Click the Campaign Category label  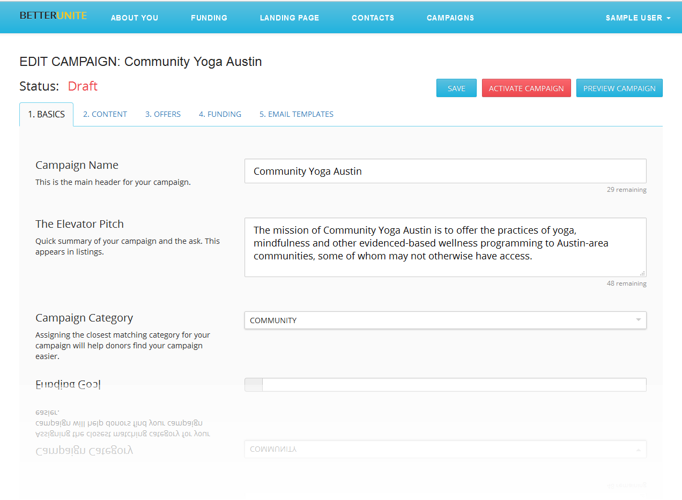tap(84, 318)
